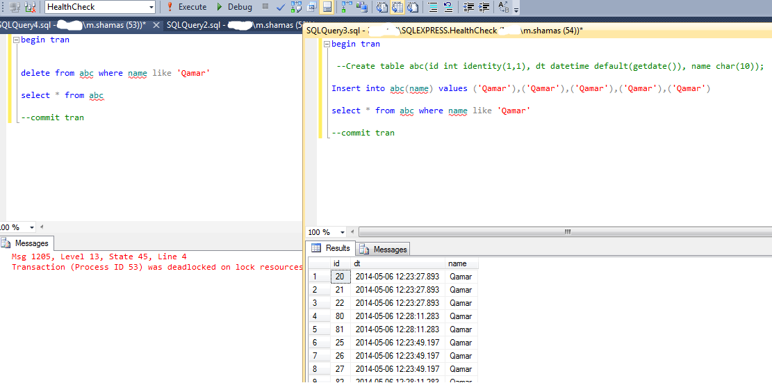
Task: Switch output to Results to Text
Action: (x=381, y=7)
